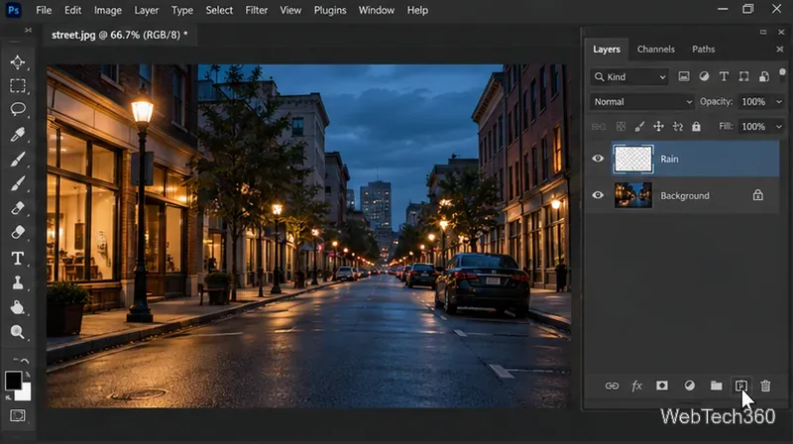Create new fill or adjustment layer

tap(689, 386)
